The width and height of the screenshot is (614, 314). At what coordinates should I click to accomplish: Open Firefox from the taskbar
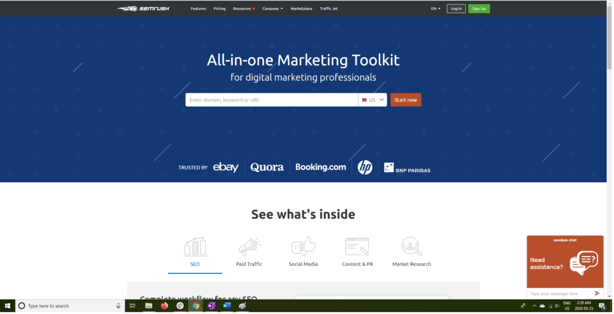click(x=164, y=306)
